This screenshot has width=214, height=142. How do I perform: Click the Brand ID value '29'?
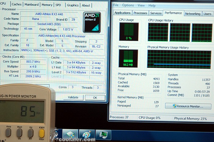pos(73,20)
